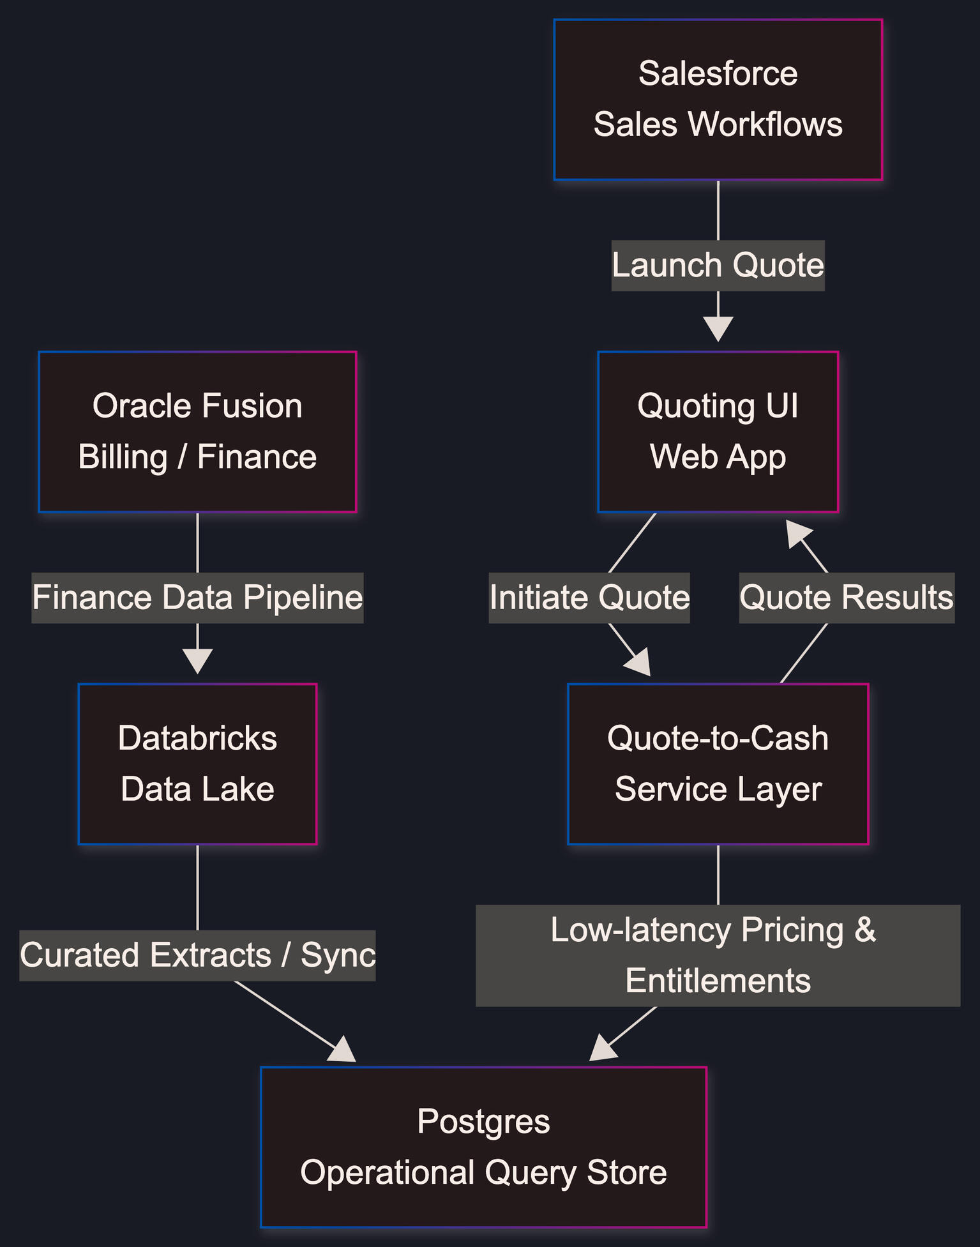Select the Oracle Fusion Billing / Finance node
The image size is (980, 1247).
(x=197, y=431)
